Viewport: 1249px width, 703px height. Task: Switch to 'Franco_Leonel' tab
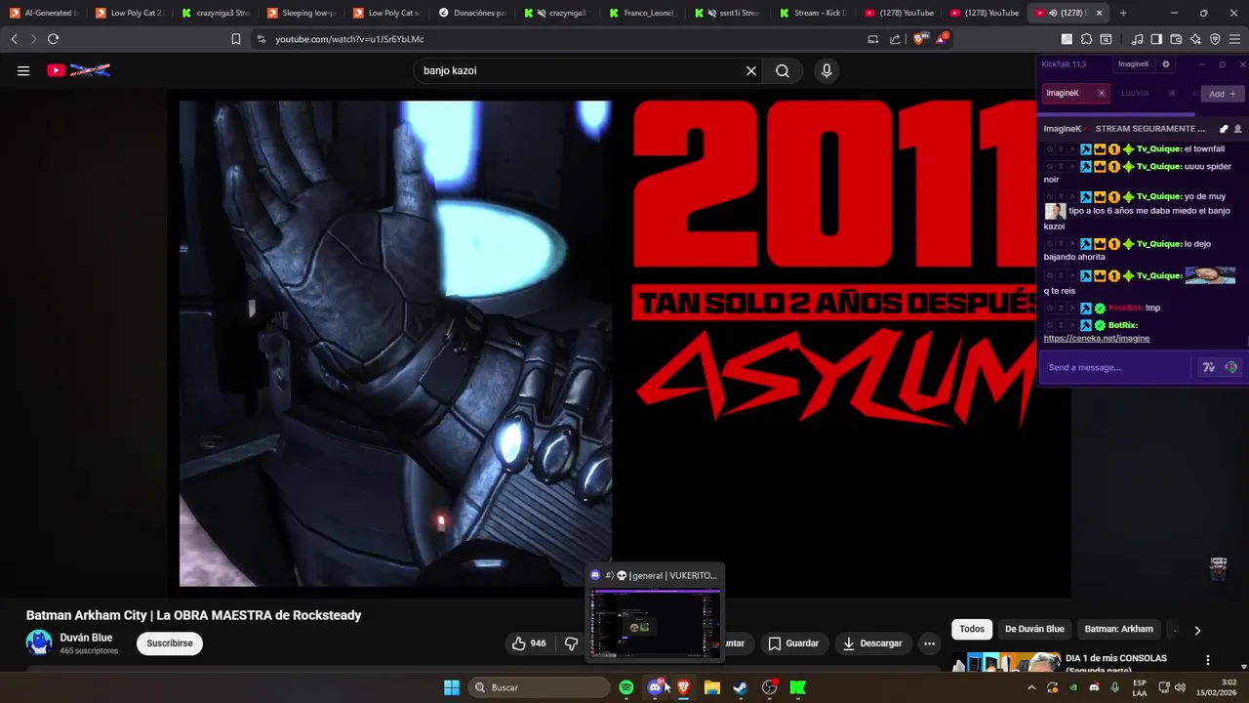(x=644, y=13)
